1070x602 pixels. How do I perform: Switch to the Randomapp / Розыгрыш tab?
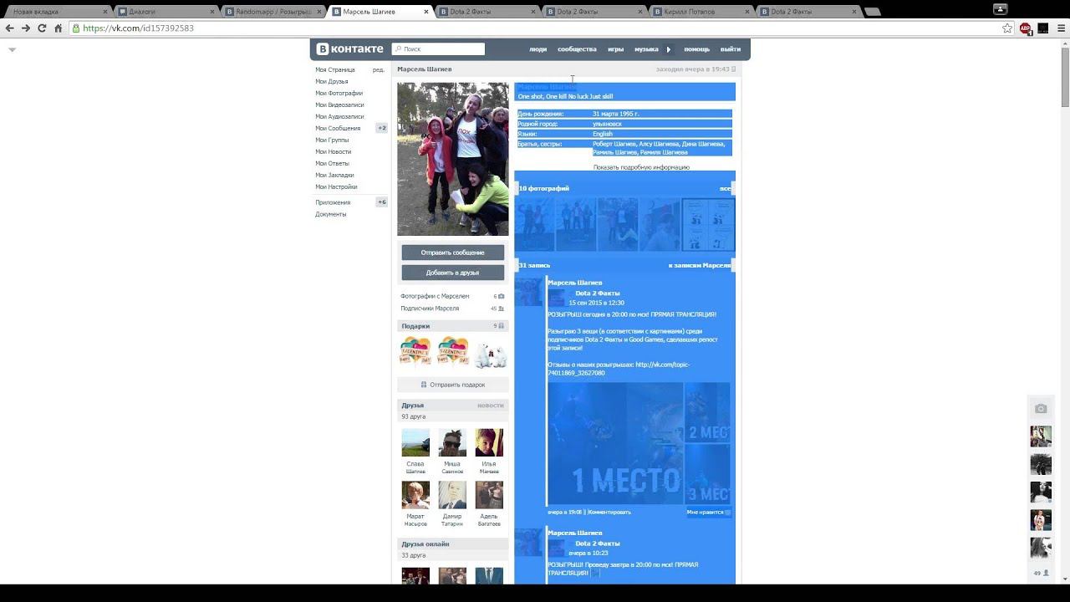pyautogui.click(x=272, y=12)
